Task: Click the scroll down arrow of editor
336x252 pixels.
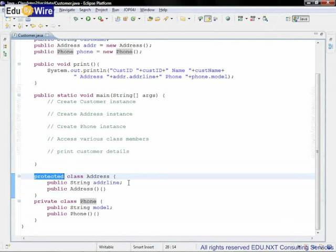Action: pos(318,233)
